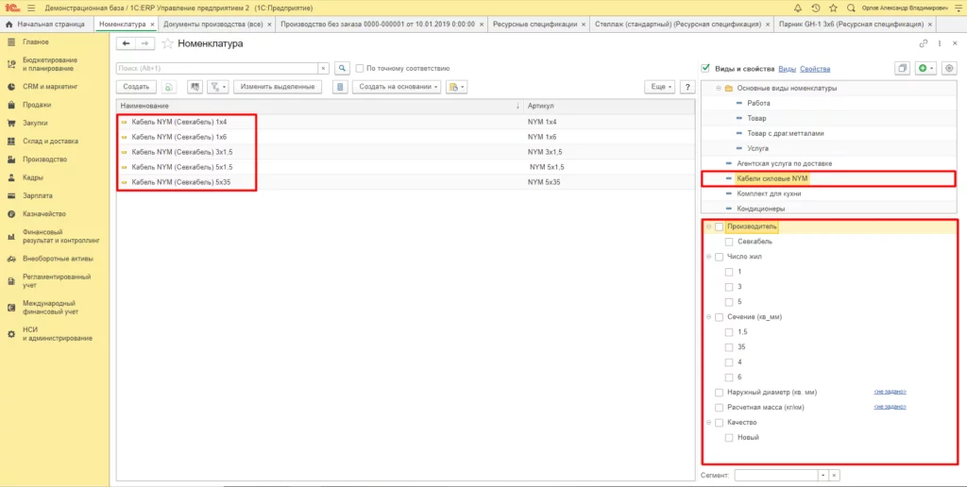Click the Свойства link

[815, 69]
